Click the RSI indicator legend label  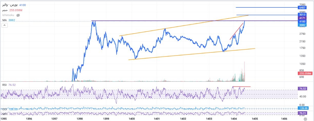[x=5, y=85]
